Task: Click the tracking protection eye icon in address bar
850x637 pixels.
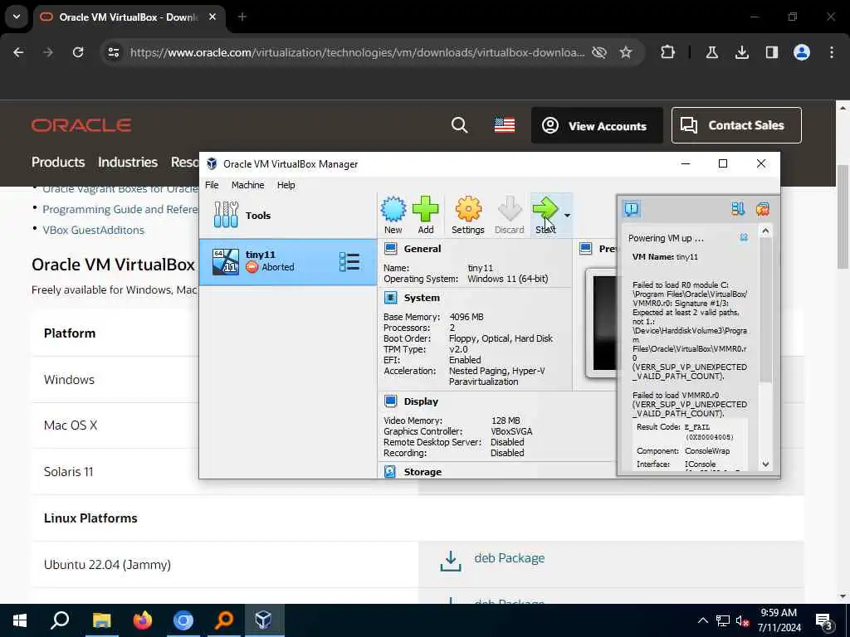Action: click(599, 52)
